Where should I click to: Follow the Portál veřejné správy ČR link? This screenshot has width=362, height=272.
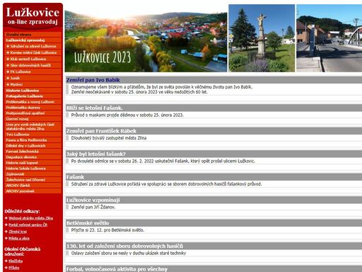(x=28, y=225)
